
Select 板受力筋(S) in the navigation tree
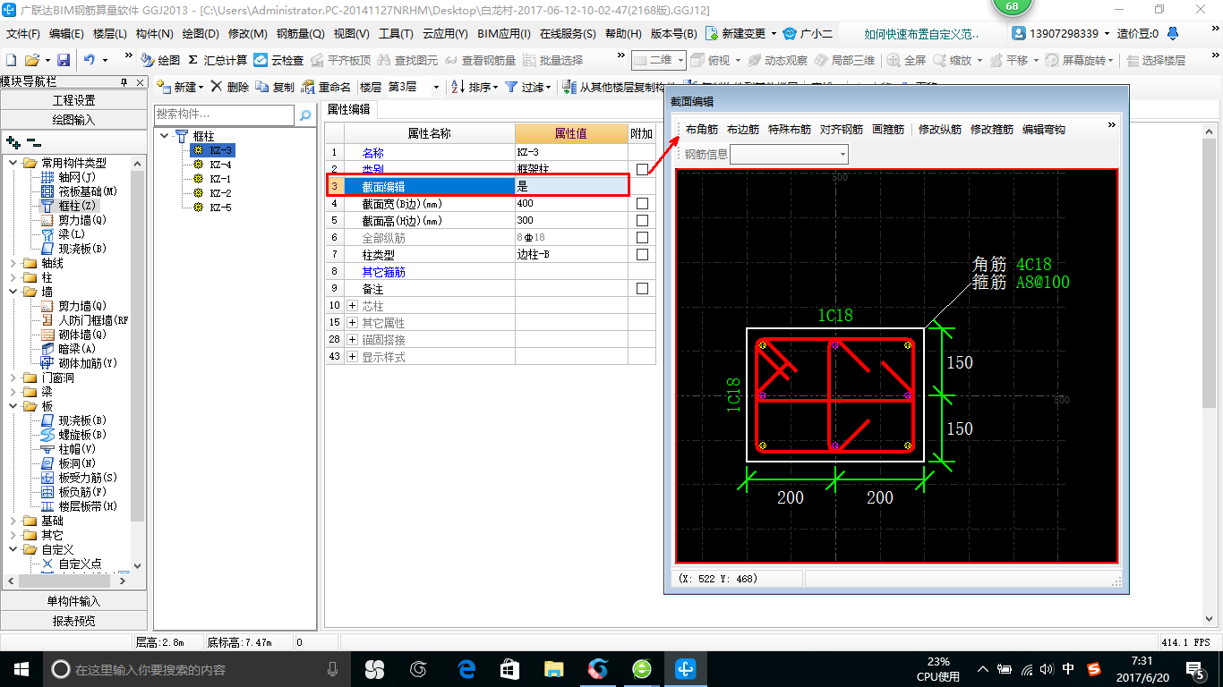tap(79, 478)
